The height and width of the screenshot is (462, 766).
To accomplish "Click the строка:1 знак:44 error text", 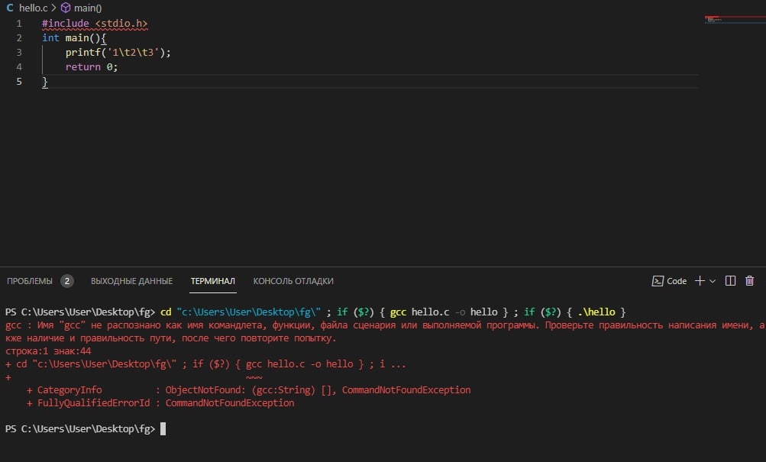I will point(48,351).
